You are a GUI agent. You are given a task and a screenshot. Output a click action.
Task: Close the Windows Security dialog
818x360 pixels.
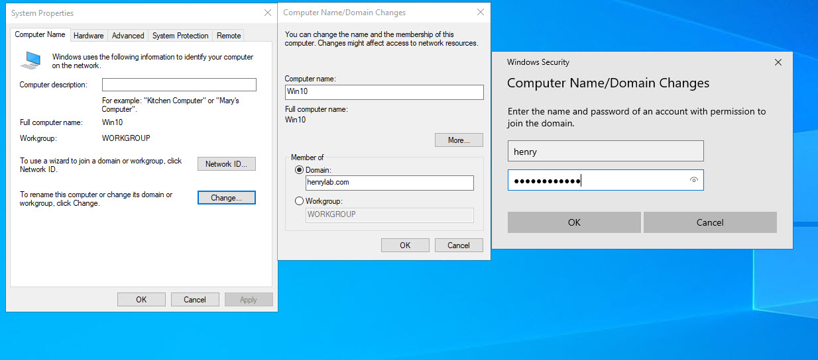[778, 62]
